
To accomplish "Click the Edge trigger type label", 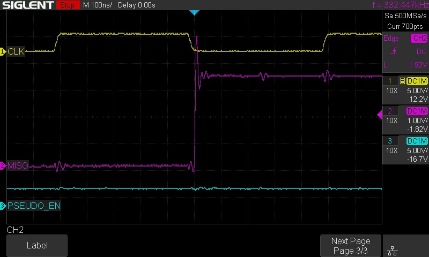I will (391, 39).
